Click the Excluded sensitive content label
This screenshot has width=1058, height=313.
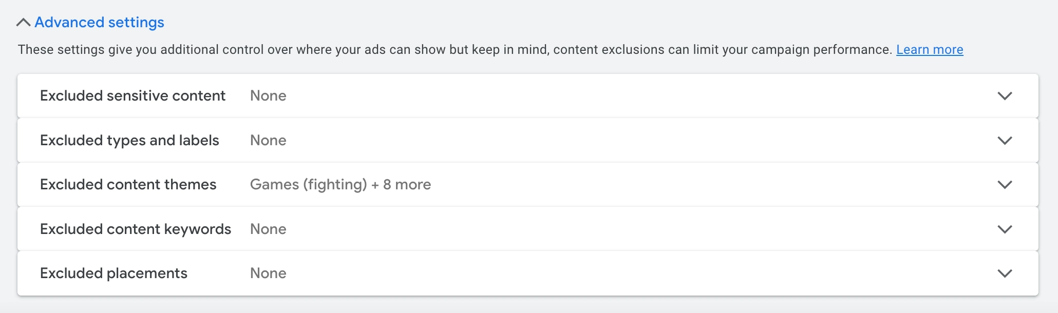pos(133,96)
